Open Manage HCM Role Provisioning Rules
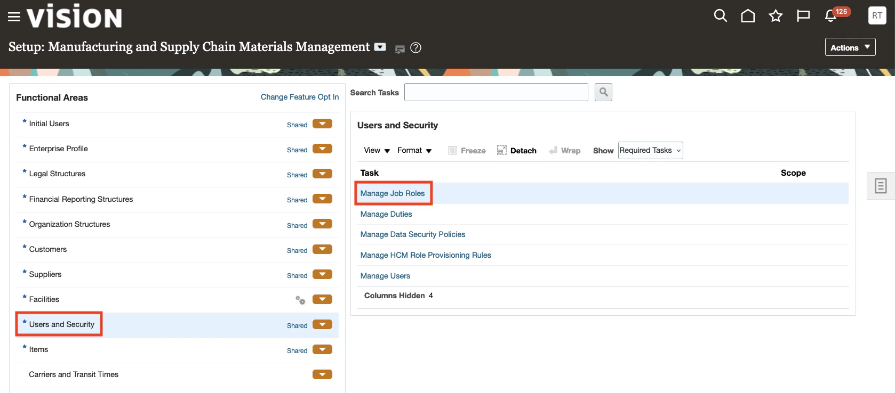The width and height of the screenshot is (895, 393). (x=426, y=255)
